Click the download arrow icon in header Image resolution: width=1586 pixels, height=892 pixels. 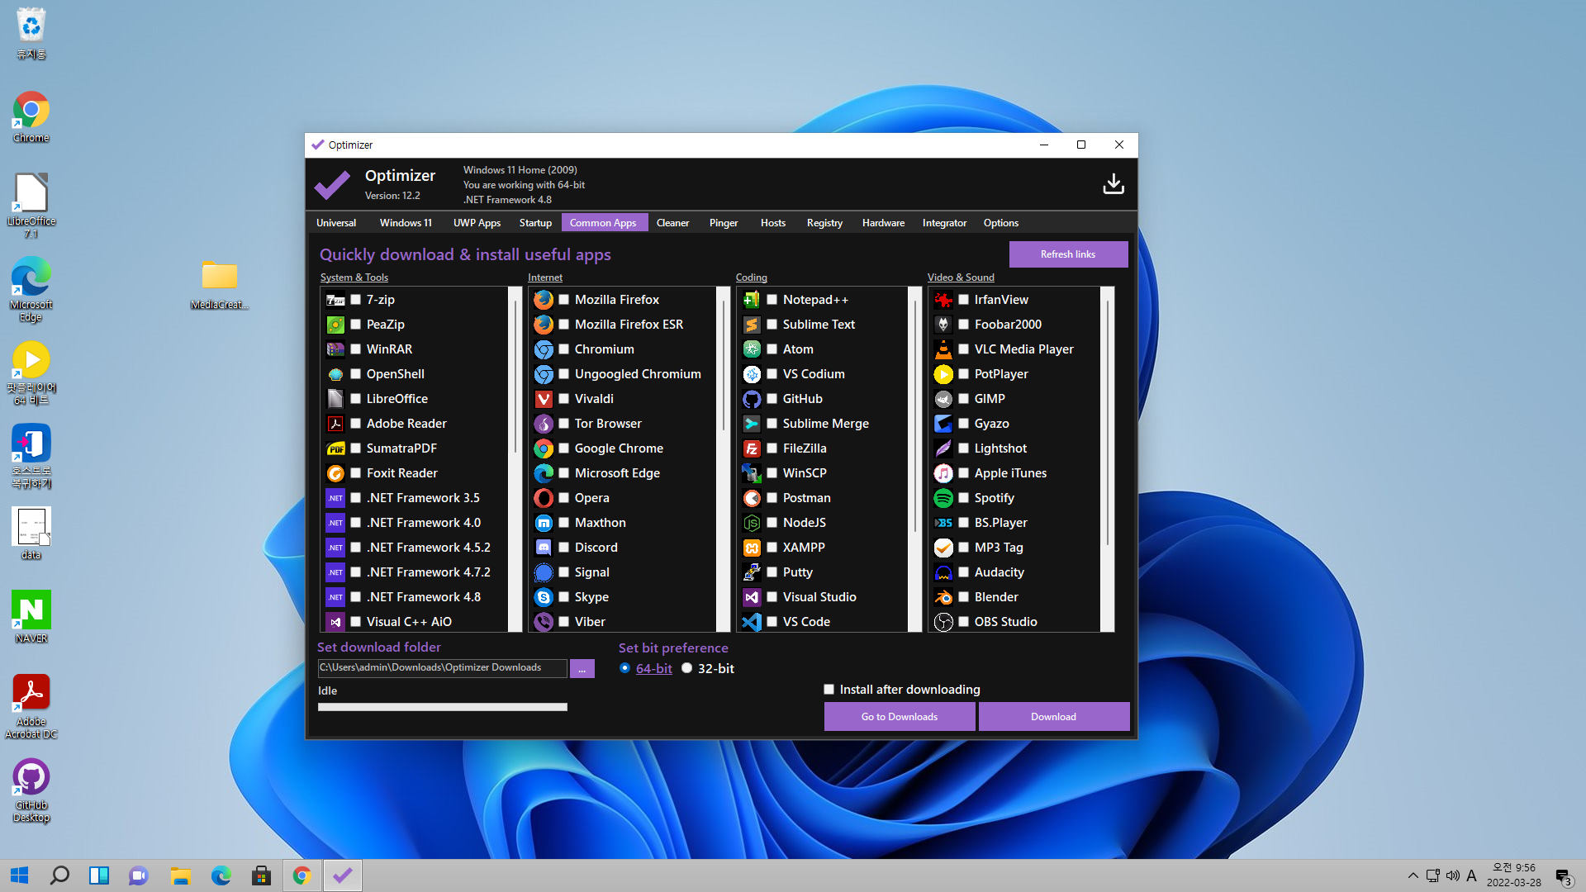click(1114, 183)
